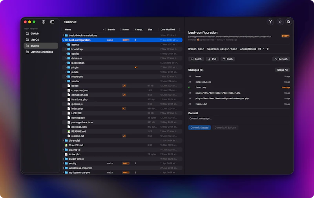
Task: Select Mantine Extensions in sidebar
Action: click(x=41, y=52)
